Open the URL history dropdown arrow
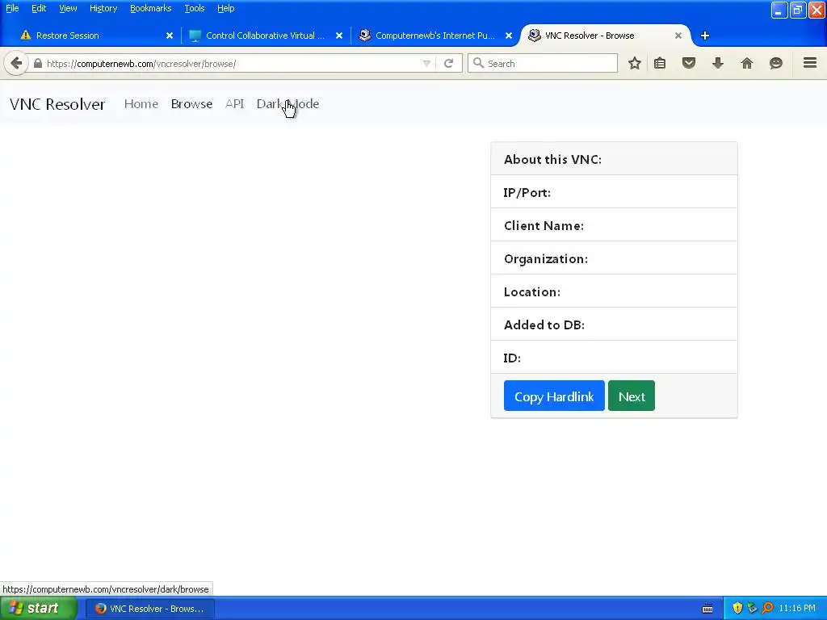827x620 pixels. 426,63
